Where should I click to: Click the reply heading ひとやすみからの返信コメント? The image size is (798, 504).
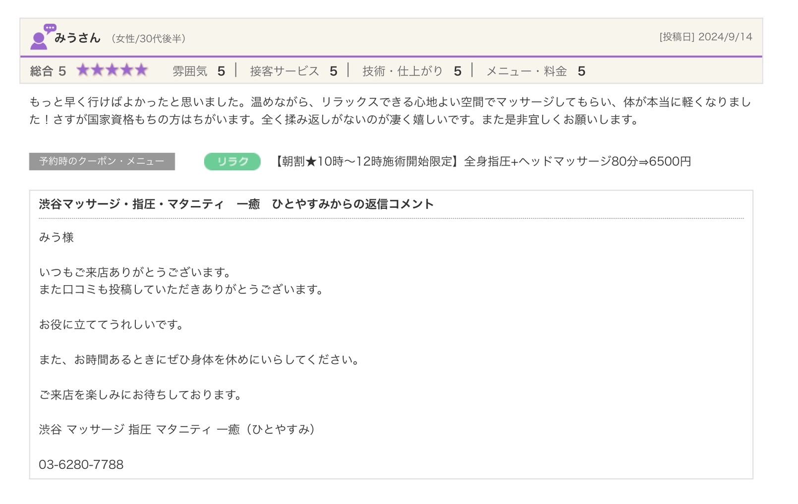236,204
